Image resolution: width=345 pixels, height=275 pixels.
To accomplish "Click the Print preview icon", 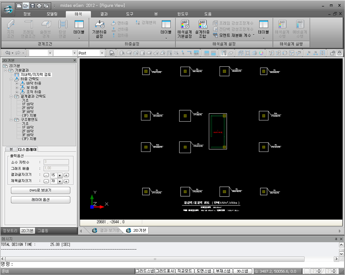I will tap(46, 6).
